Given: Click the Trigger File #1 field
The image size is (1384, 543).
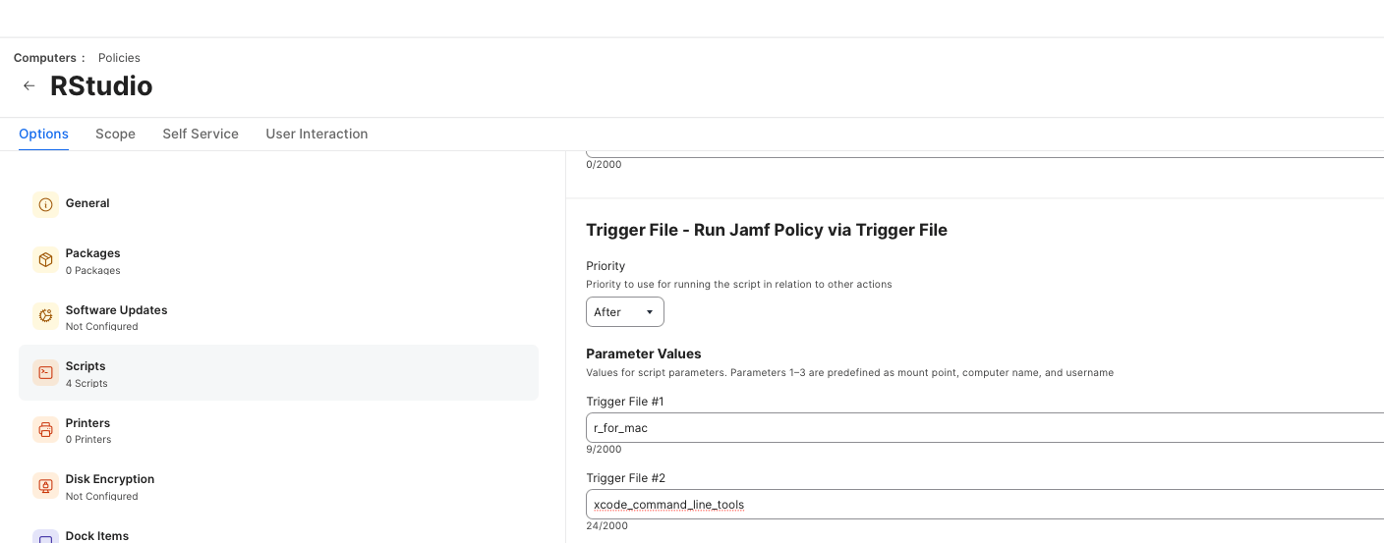Looking at the screenshot, I should point(985,428).
